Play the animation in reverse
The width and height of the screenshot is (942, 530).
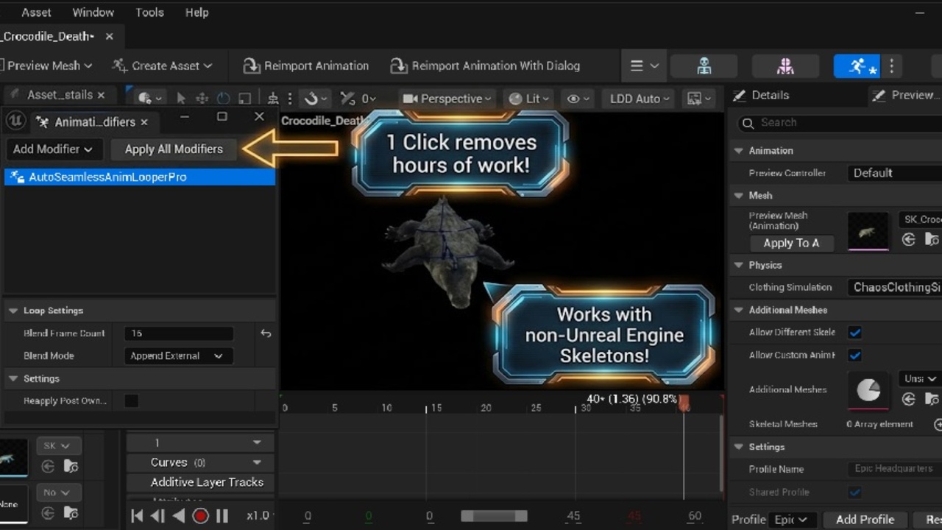(178, 516)
